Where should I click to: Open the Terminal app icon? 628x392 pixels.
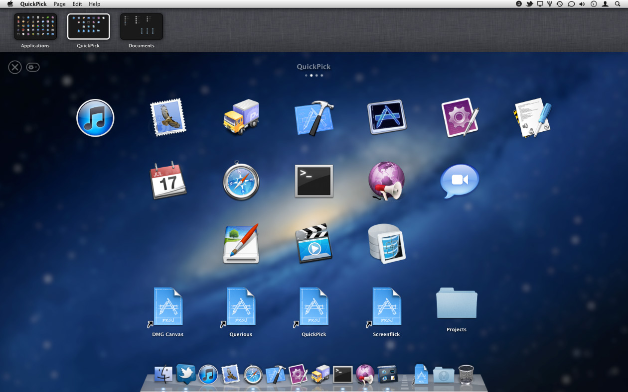pyautogui.click(x=314, y=181)
